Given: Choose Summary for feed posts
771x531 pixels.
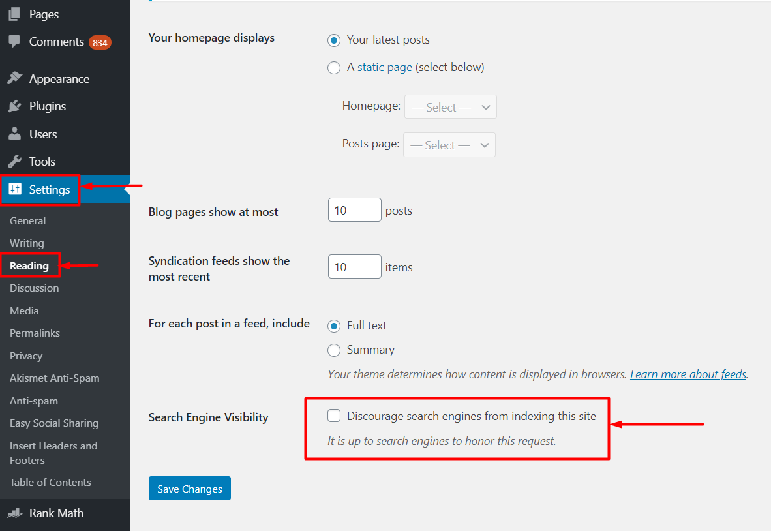Looking at the screenshot, I should (x=334, y=350).
